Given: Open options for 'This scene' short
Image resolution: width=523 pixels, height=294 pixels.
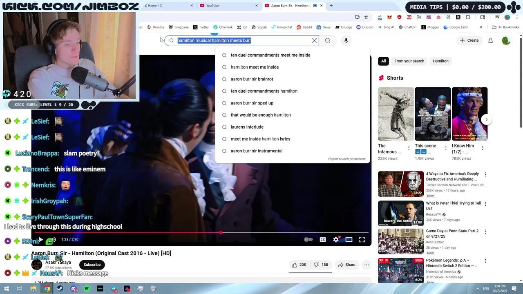Looking at the screenshot, I should pos(446,148).
